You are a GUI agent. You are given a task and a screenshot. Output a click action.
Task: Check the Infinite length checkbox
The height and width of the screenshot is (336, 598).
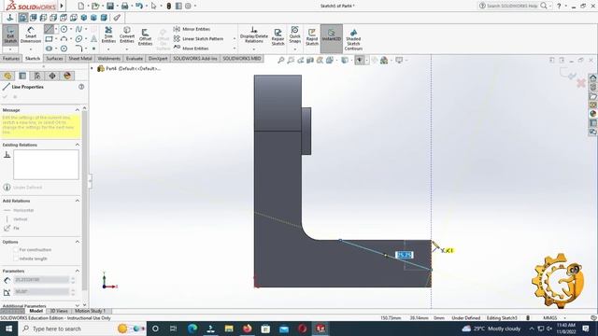(16, 259)
